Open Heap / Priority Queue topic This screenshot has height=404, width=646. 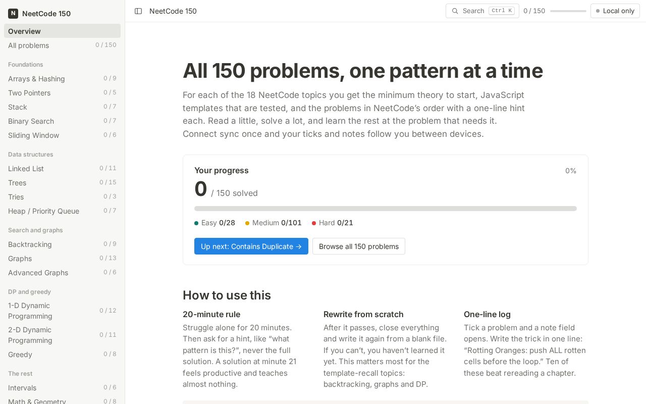coord(62,211)
